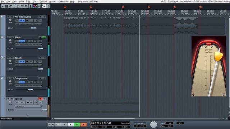Click the filter funnel icon in the top toolbar
Screen dimensions: 230x129
coord(26,6)
